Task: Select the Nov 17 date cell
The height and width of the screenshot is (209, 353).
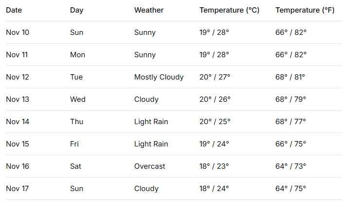Action: [x=18, y=189]
